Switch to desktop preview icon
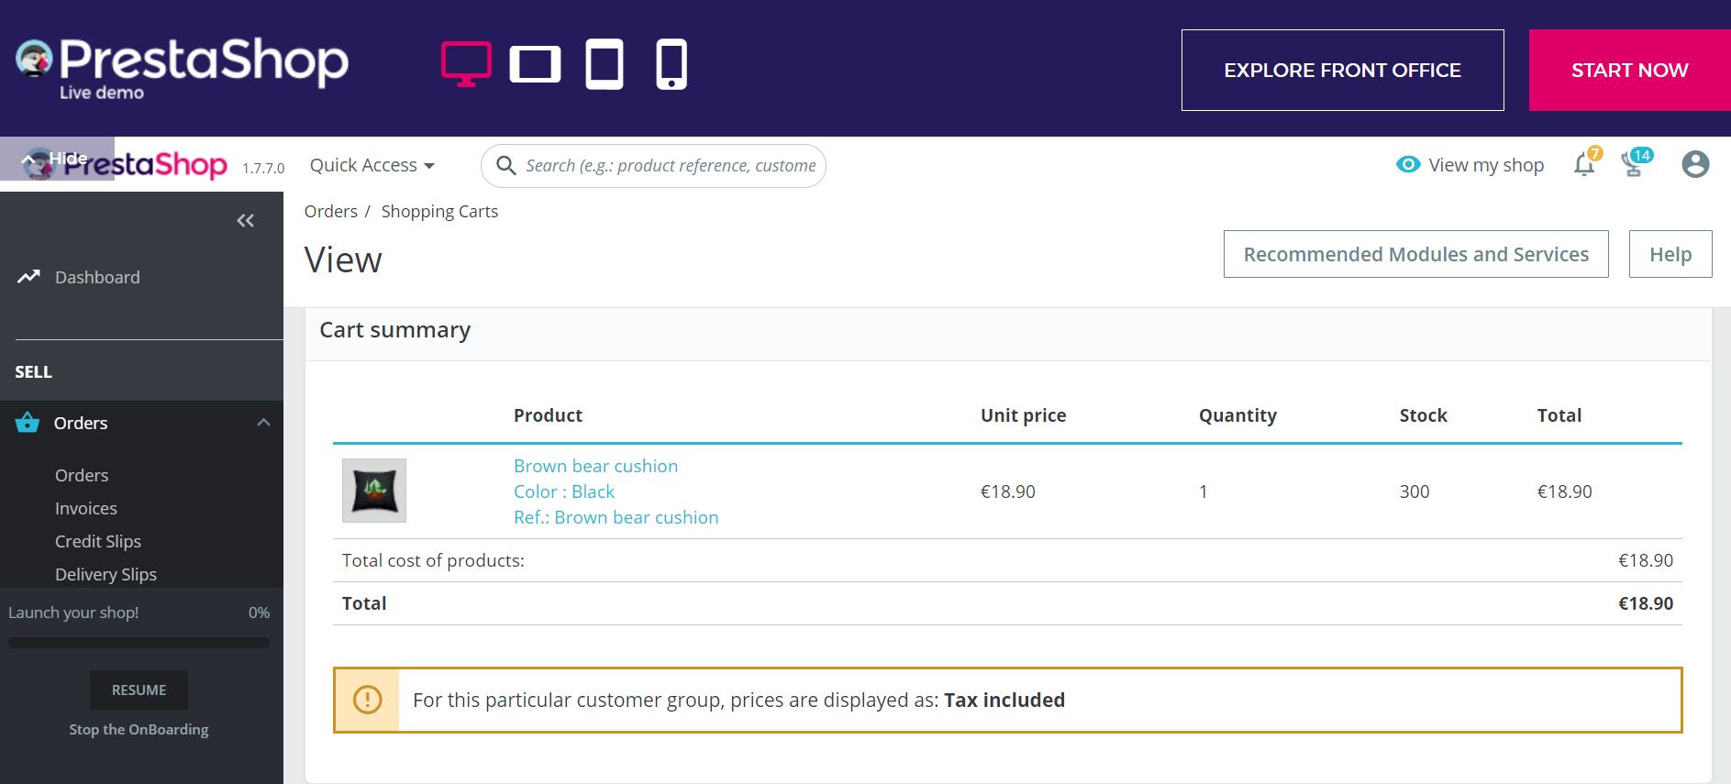Screen dimensions: 1731x784 pos(466,64)
